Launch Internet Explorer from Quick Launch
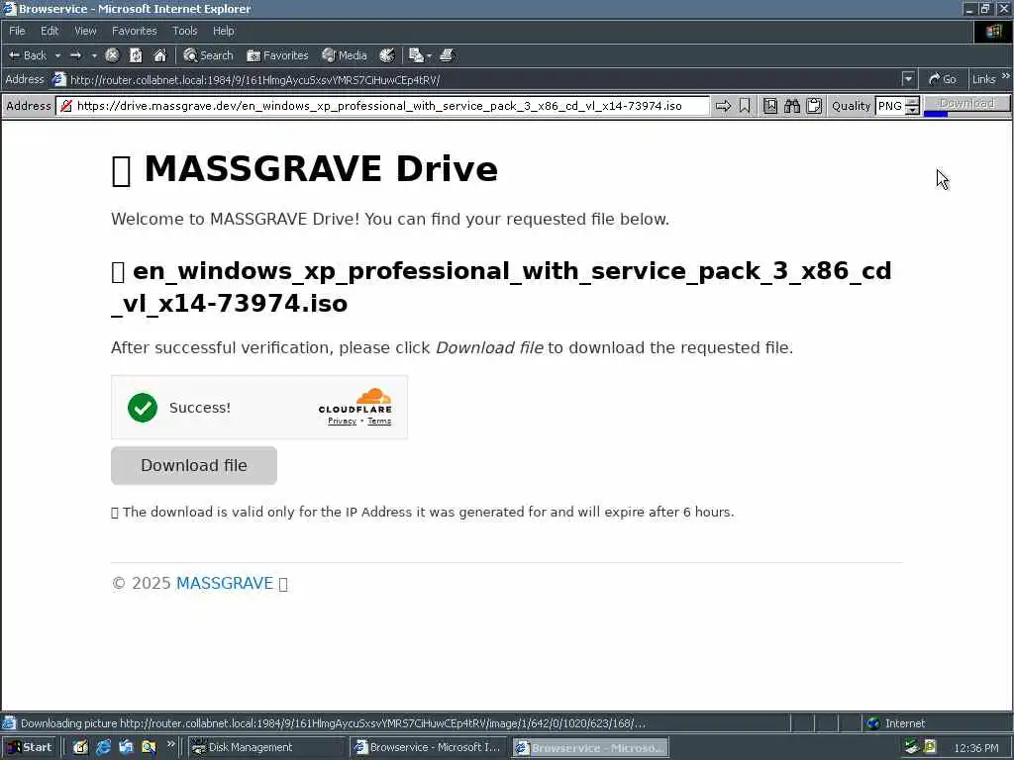 click(103, 747)
